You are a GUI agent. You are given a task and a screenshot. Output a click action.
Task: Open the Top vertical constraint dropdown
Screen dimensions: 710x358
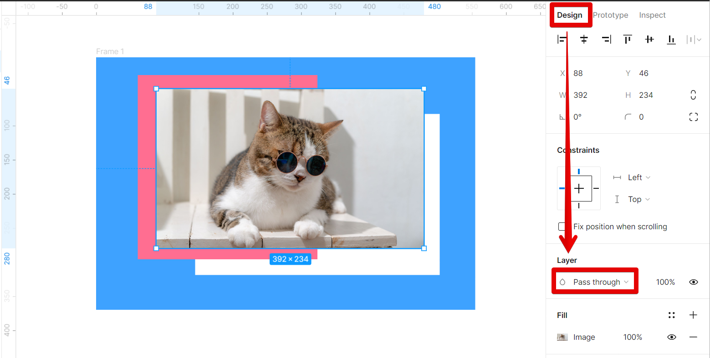(638, 199)
